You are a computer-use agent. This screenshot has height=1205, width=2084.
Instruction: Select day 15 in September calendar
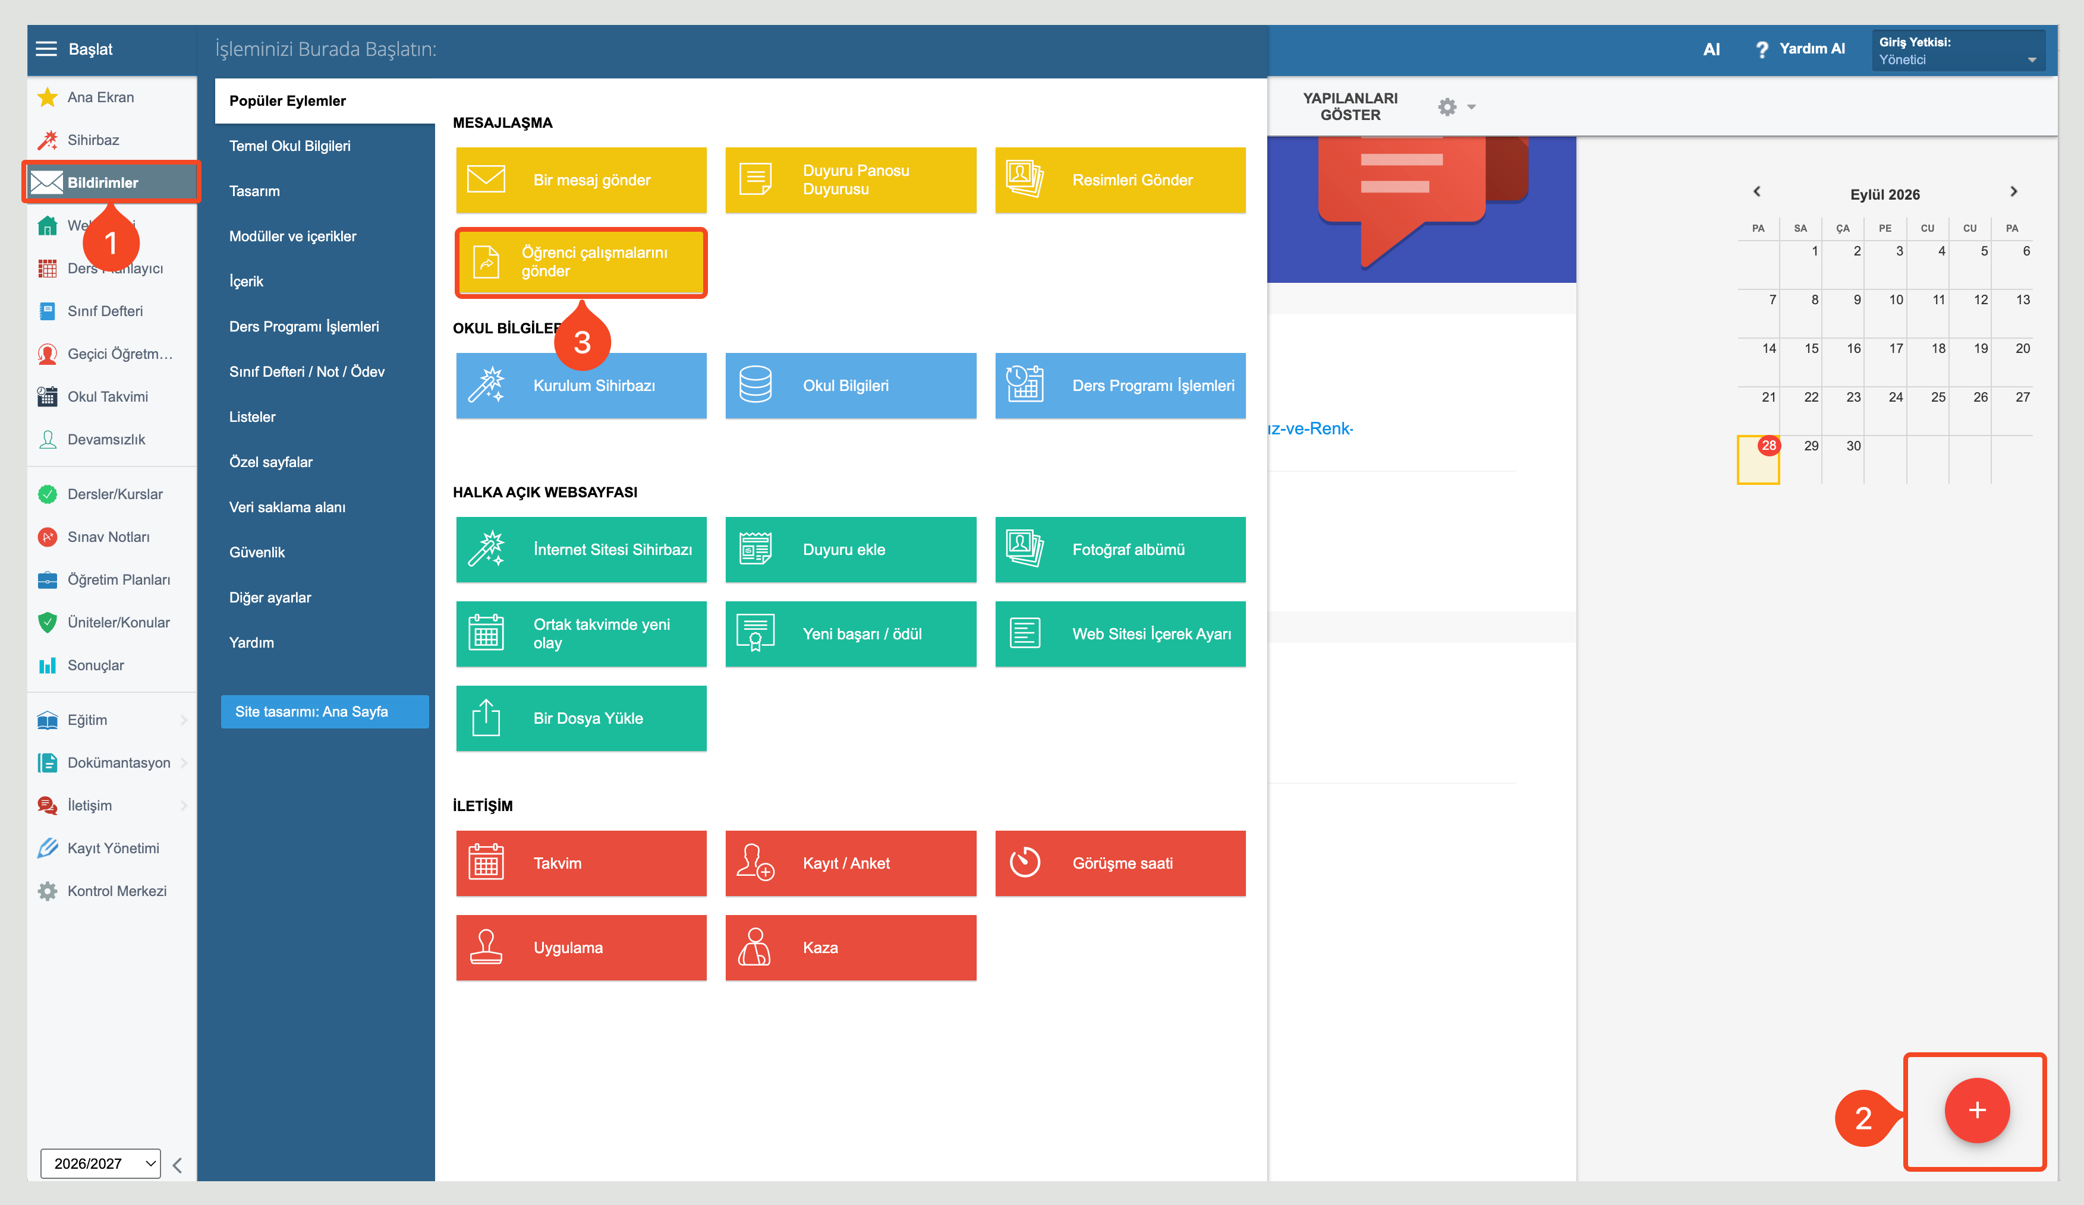click(x=1800, y=363)
